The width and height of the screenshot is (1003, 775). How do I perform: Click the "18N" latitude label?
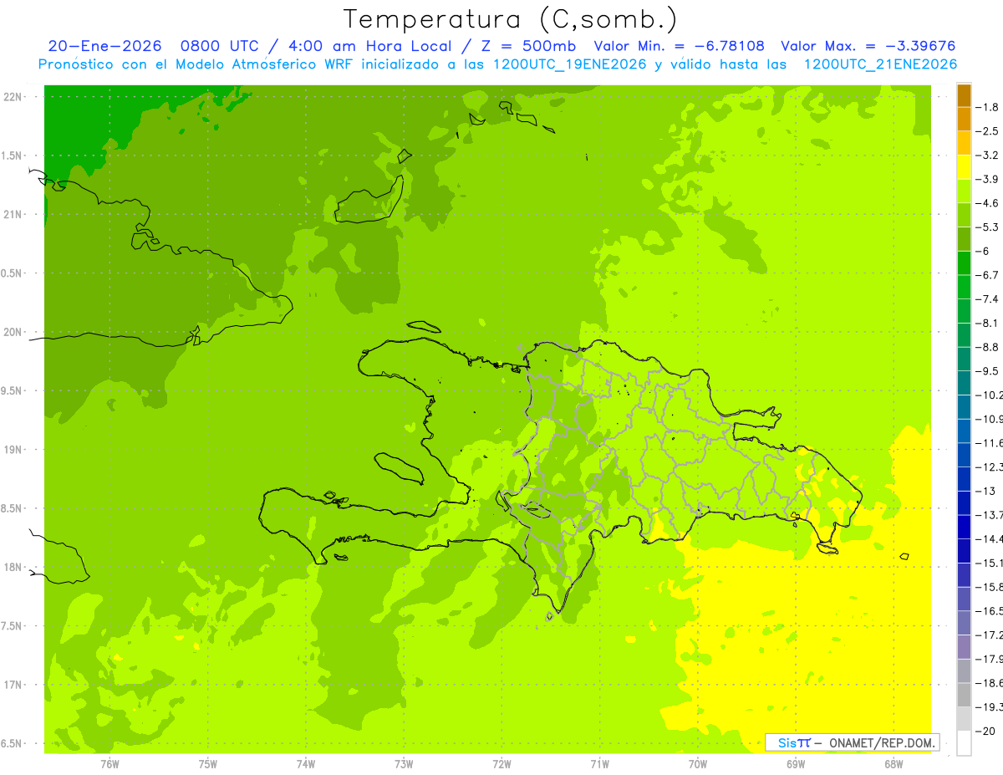point(13,567)
